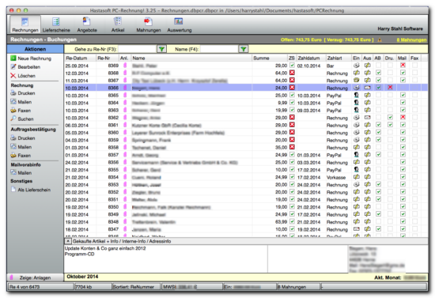Click Suchen in the sidebar

point(22,119)
